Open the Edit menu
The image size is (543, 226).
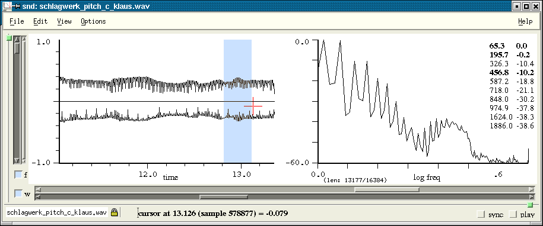pyautogui.click(x=40, y=21)
